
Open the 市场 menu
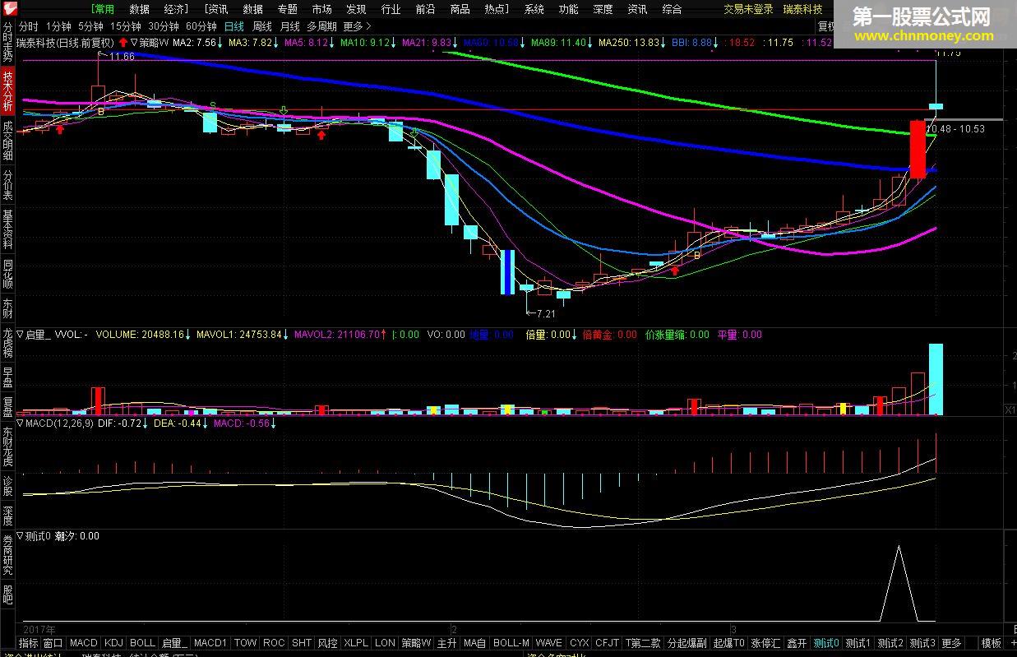321,9
